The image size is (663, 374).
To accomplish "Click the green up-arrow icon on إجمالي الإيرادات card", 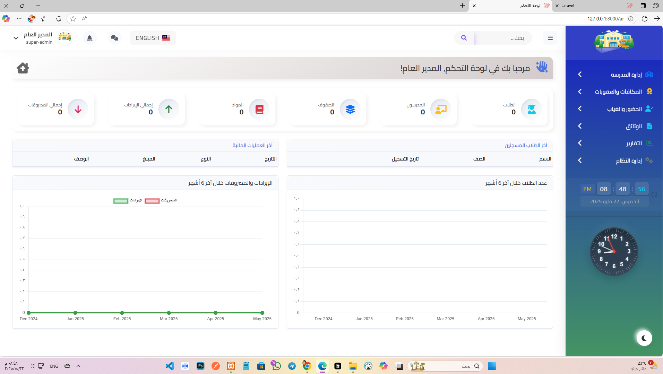I will pos(169,109).
